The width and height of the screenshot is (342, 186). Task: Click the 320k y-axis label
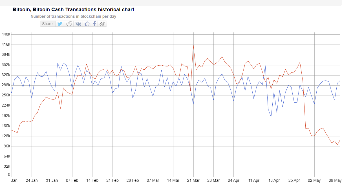[x=6, y=75]
